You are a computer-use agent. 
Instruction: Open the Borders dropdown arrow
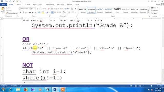[x=75, y=13]
